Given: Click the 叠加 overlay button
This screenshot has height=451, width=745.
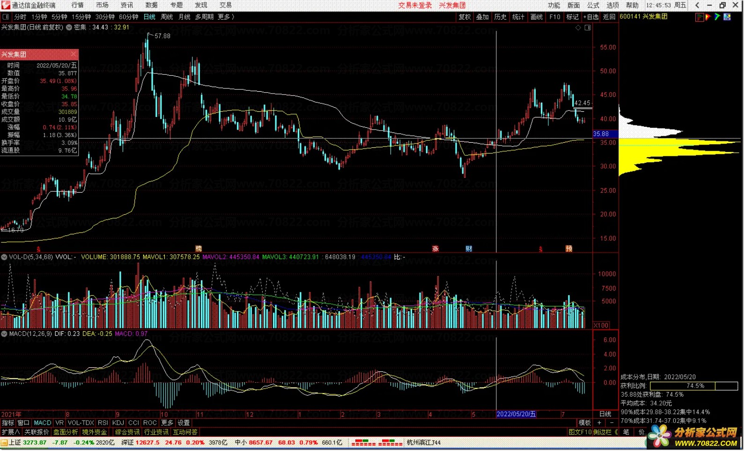Looking at the screenshot, I should point(483,17).
